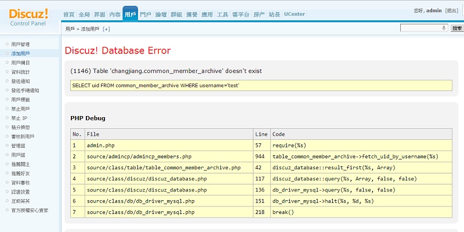Open the 群組 top menu tab

(176, 14)
